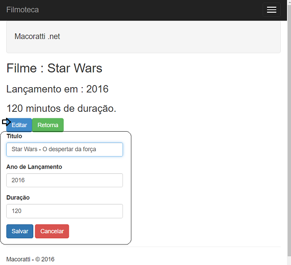Focus the Duração input field

tap(65, 211)
